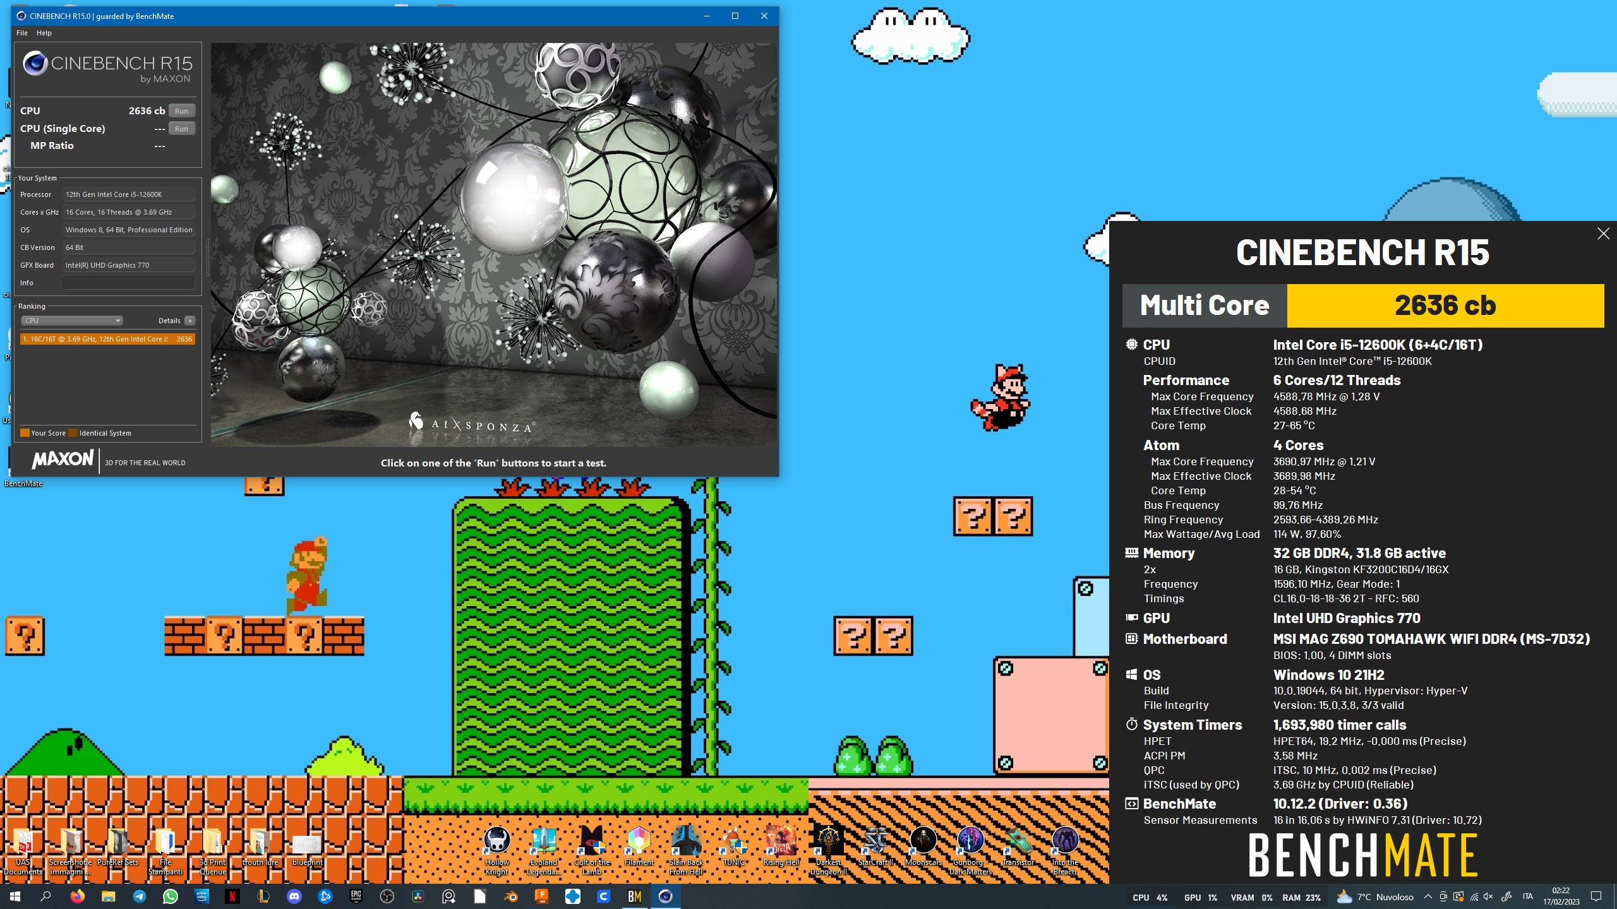1617x909 pixels.
Task: Click the empty Info input field
Action: pyautogui.click(x=129, y=283)
